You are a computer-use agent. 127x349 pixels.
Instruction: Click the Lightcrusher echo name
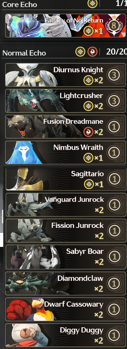pos(82,96)
